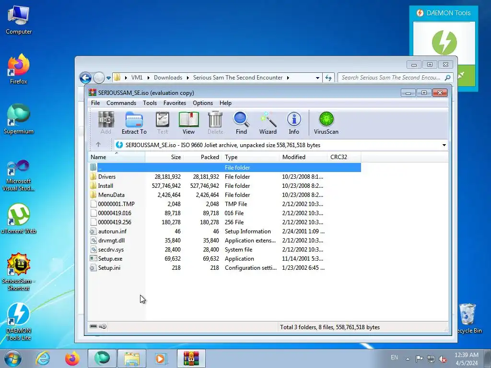Open the File menu
The height and width of the screenshot is (368, 491).
(95, 103)
